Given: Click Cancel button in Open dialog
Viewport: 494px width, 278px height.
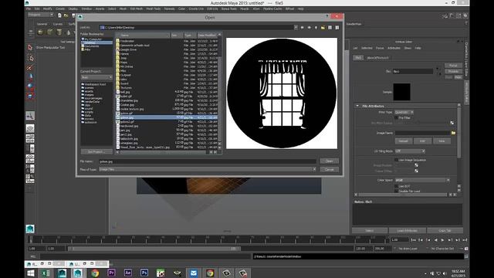Looking at the screenshot, I should pos(330,170).
